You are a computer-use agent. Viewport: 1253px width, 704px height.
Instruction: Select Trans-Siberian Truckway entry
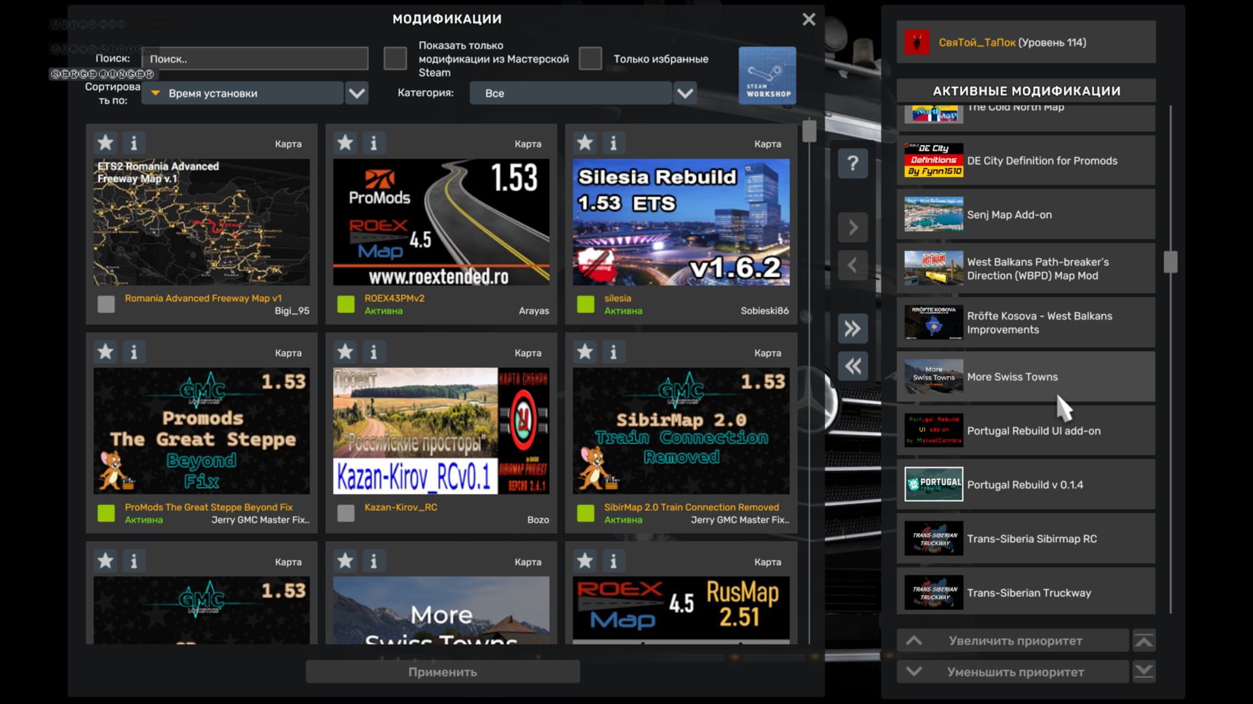pos(1026,592)
